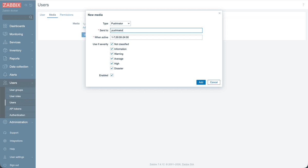Close the New media dialog with the X

(219, 13)
